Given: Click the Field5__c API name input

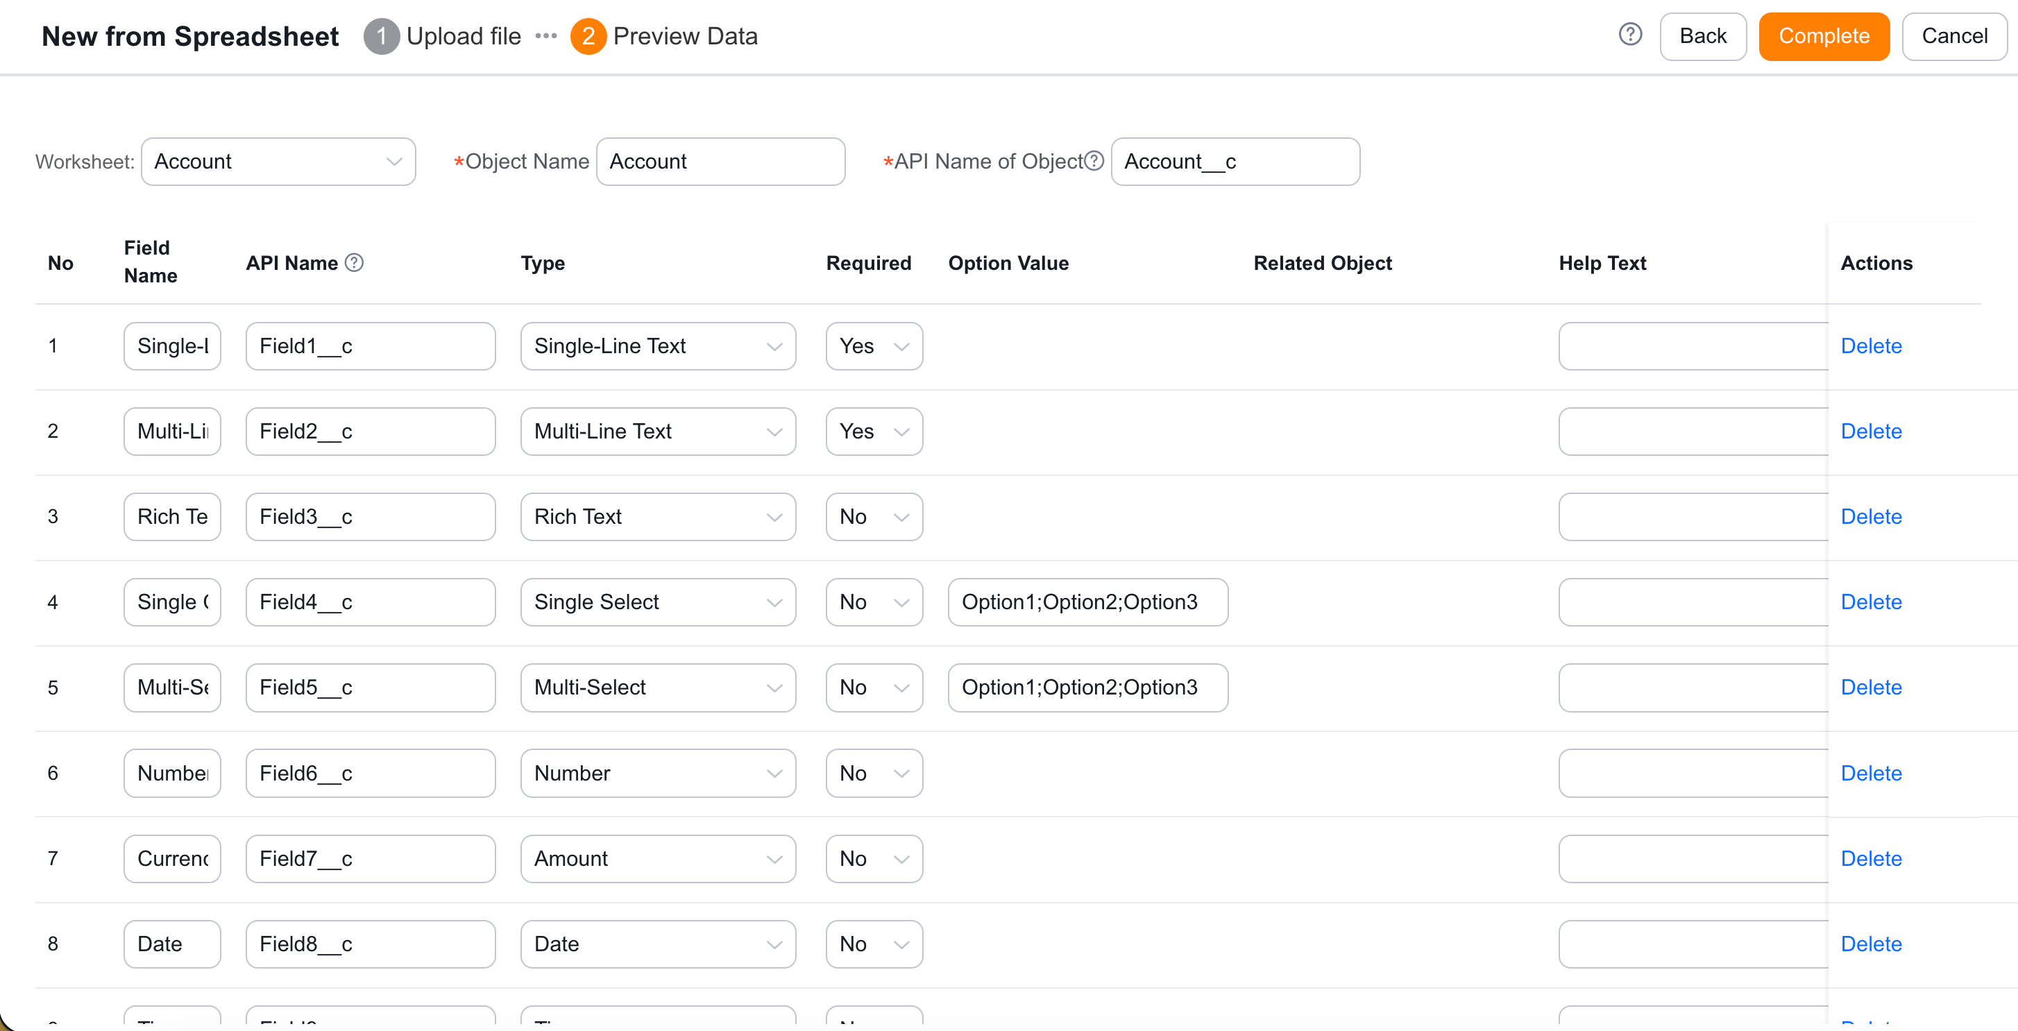Looking at the screenshot, I should 371,687.
